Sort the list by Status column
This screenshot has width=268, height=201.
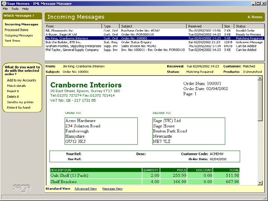(248, 26)
